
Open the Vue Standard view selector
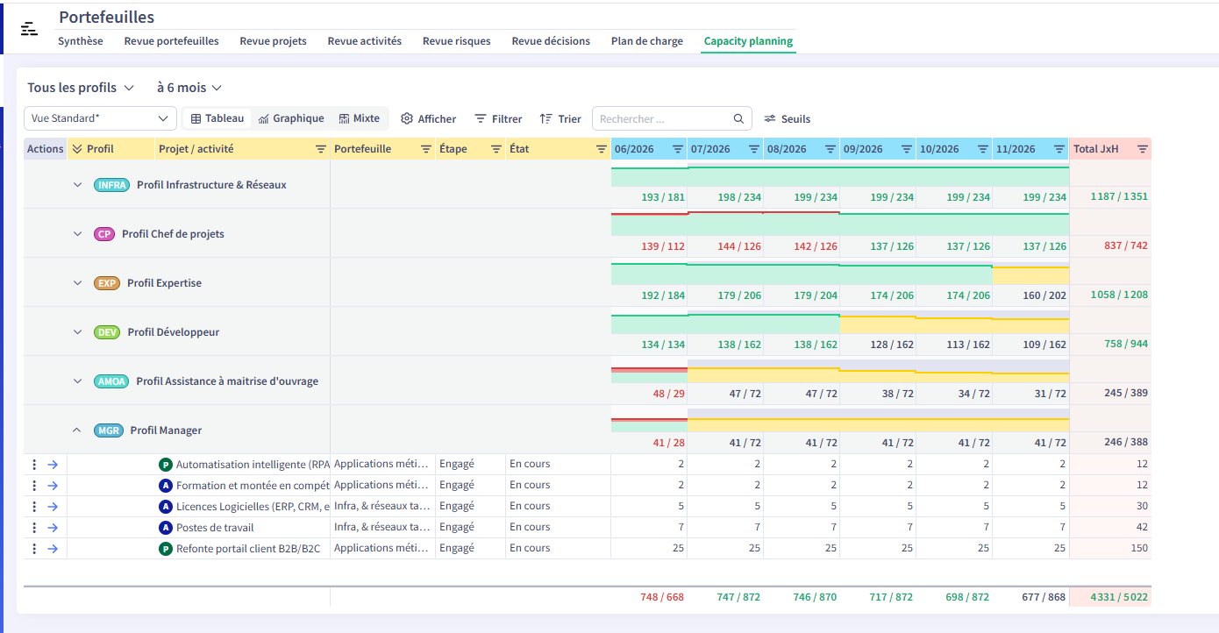100,118
